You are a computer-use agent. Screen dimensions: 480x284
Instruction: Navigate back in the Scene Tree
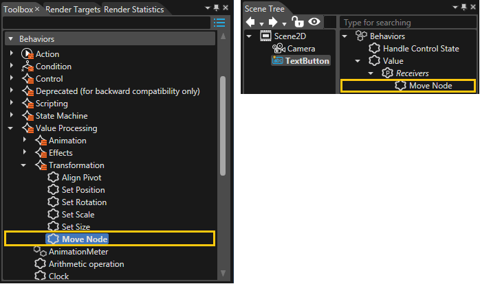tap(251, 22)
